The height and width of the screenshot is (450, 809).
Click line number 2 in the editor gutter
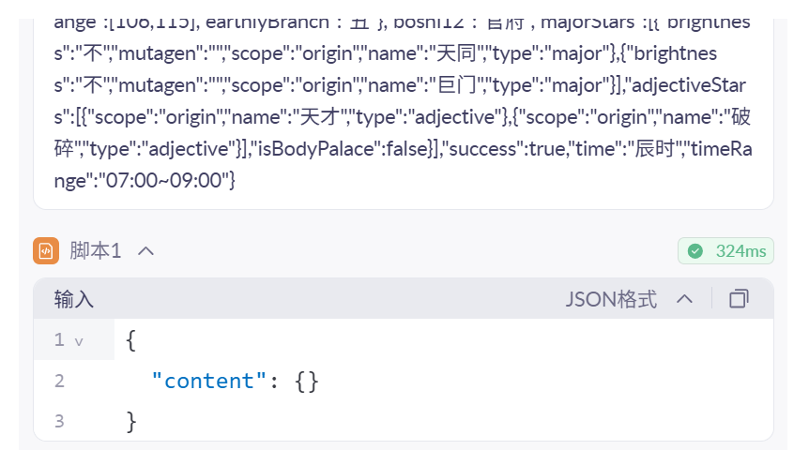(x=59, y=381)
